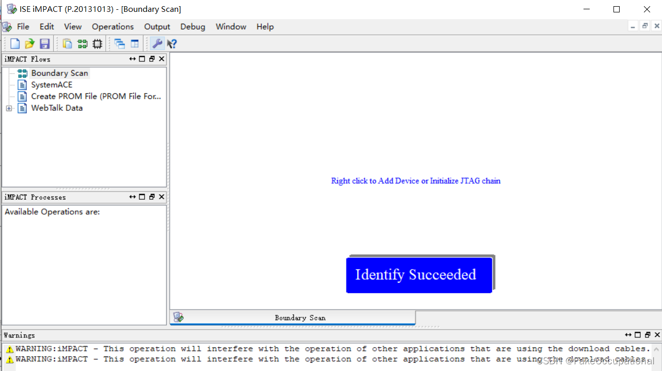This screenshot has height=371, width=662.
Task: Close the iMPACT Flows panel
Action: point(162,59)
